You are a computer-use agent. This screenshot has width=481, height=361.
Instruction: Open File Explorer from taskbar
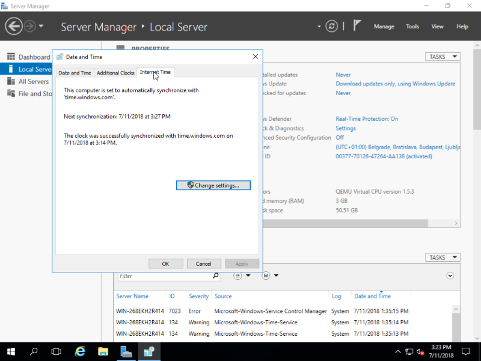point(103,351)
